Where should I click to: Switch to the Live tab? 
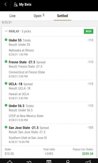(x=12, y=16)
